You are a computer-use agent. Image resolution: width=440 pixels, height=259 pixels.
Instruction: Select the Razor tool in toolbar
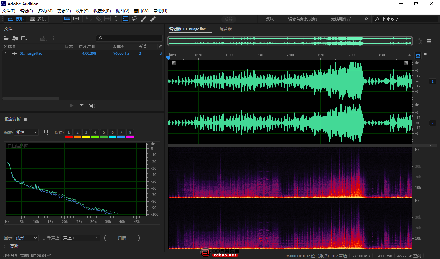pos(98,19)
